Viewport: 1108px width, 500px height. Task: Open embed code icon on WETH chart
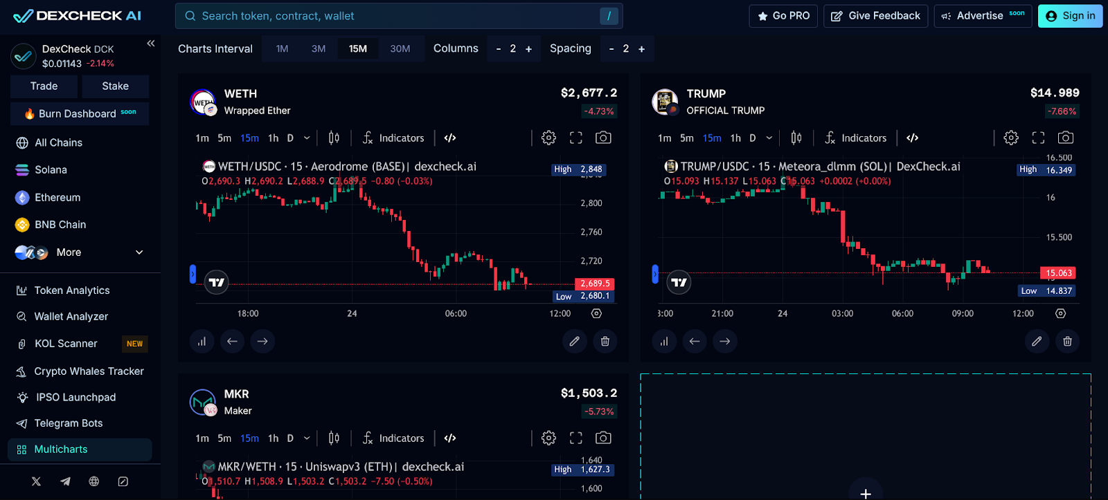[x=450, y=138]
